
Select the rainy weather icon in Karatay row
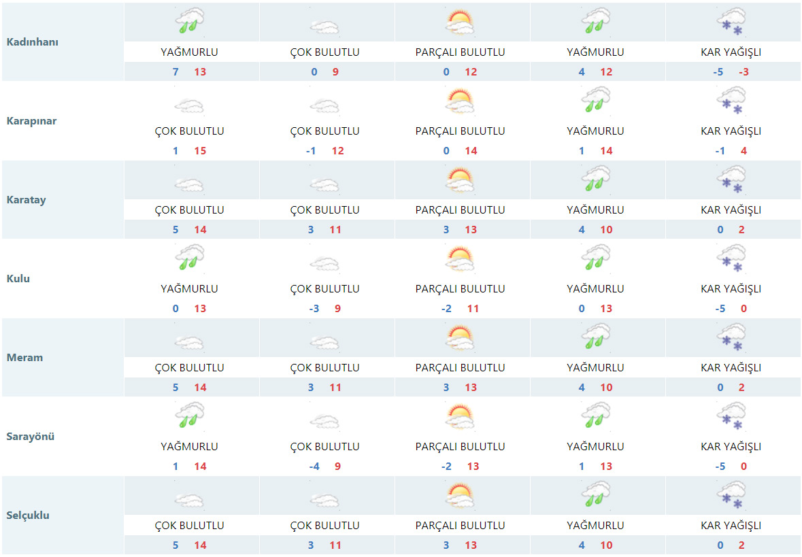(596, 180)
